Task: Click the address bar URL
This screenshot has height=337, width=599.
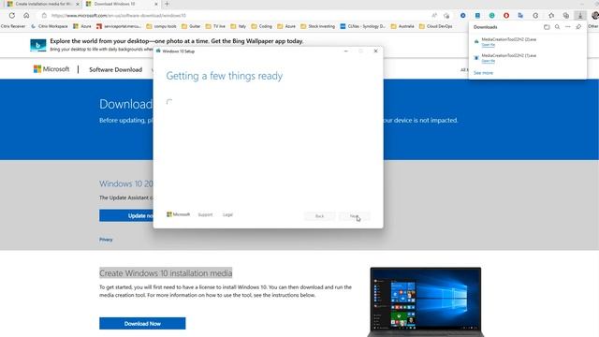Action: pyautogui.click(x=119, y=16)
